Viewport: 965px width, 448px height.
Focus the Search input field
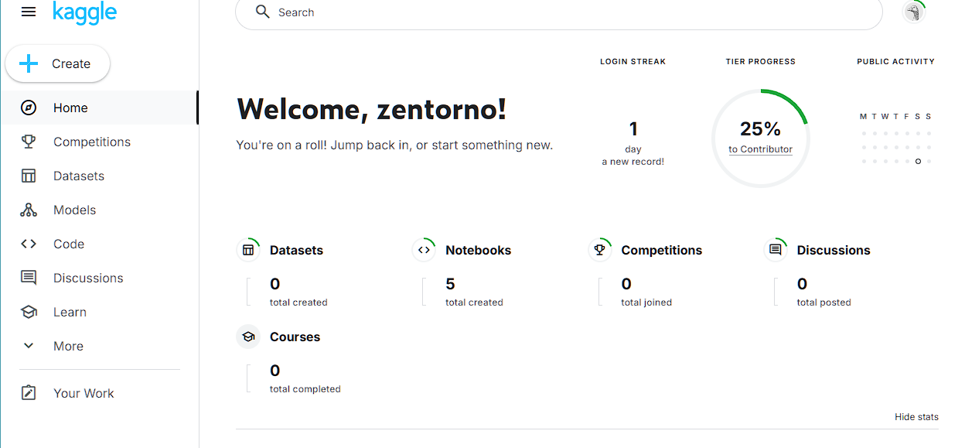point(558,12)
